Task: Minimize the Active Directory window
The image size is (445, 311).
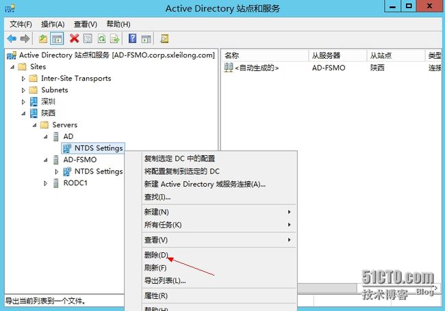Action: click(393, 6)
